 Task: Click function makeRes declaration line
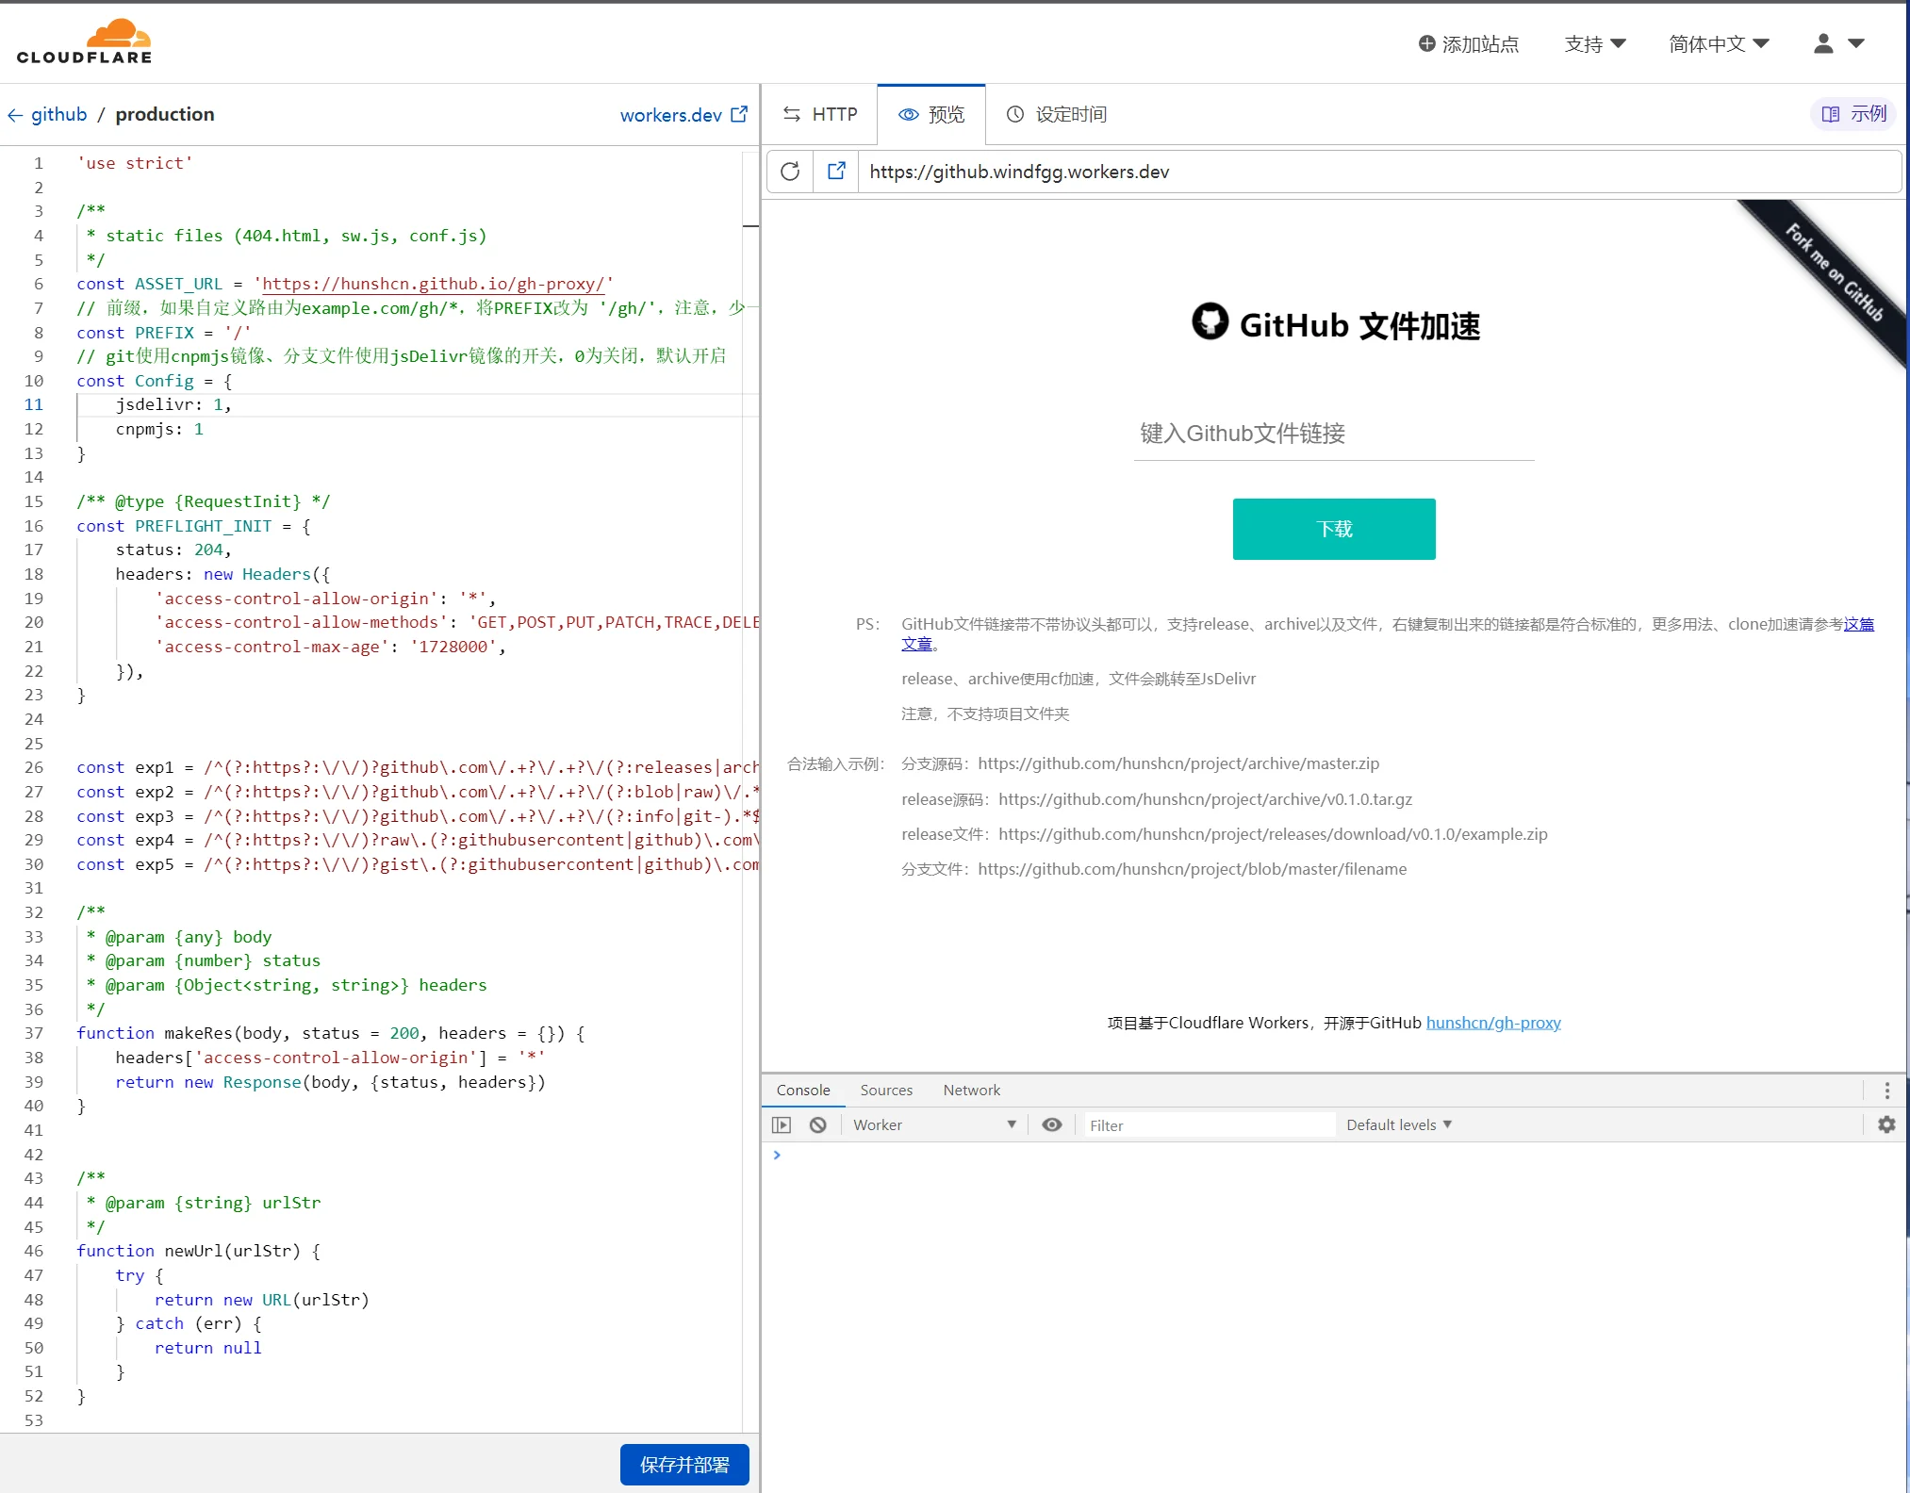(x=331, y=1033)
